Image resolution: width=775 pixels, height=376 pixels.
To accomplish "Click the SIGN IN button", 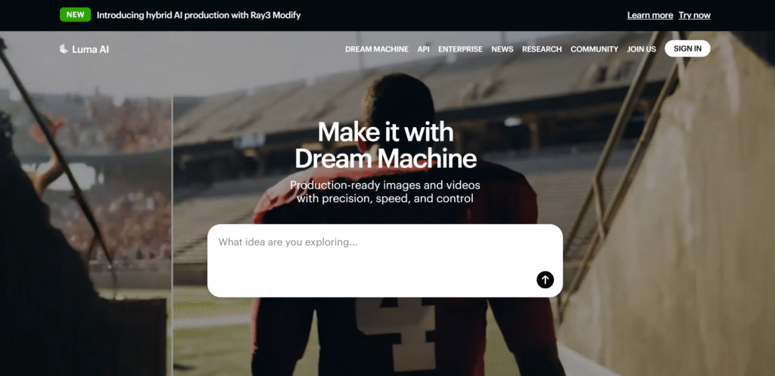I will point(687,48).
